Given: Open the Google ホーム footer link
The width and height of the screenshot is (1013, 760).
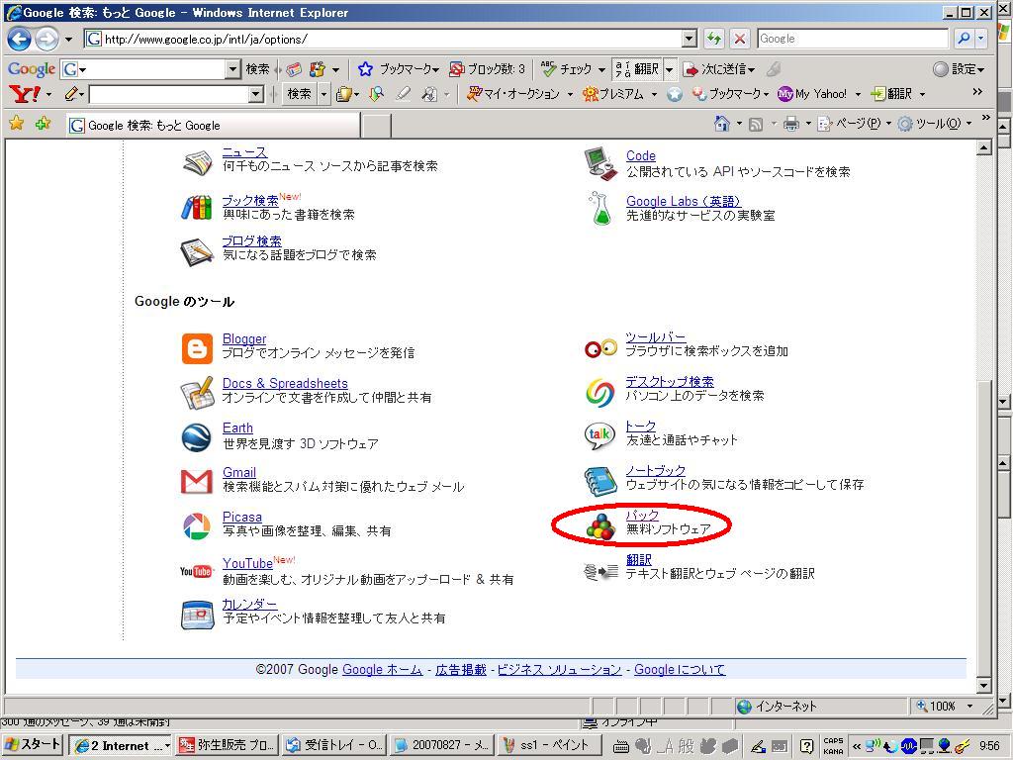Looking at the screenshot, I should (x=383, y=670).
